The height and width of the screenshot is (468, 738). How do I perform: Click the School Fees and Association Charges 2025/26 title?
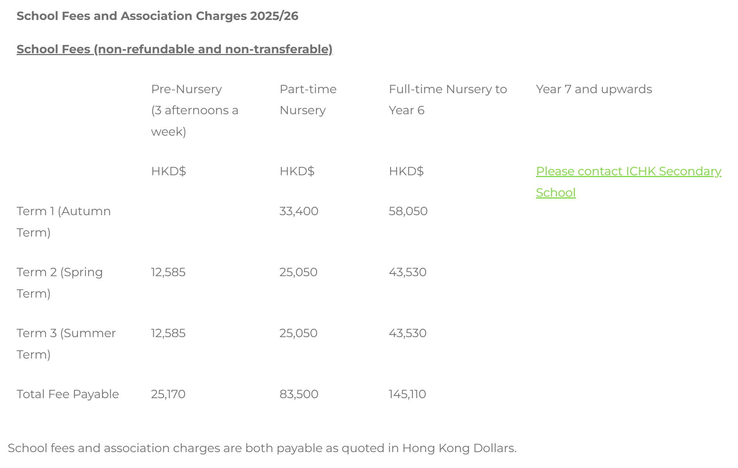click(157, 16)
